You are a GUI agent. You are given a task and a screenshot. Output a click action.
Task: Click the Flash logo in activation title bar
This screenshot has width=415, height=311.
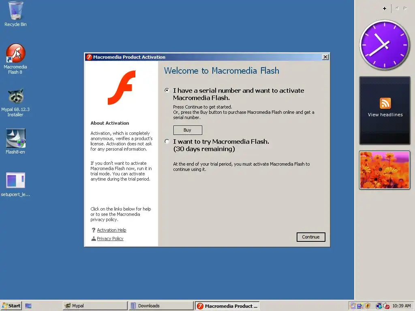click(x=89, y=57)
